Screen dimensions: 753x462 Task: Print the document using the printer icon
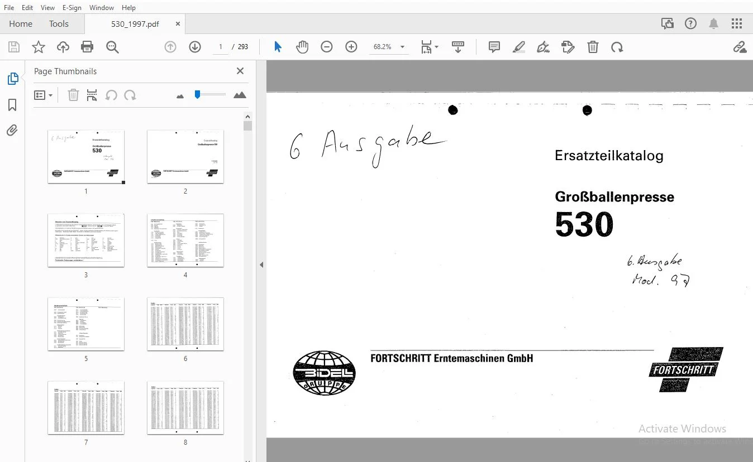click(x=88, y=47)
